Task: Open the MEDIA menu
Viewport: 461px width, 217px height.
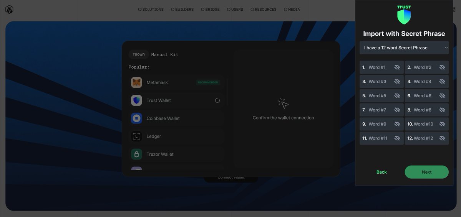Action: point(292,10)
